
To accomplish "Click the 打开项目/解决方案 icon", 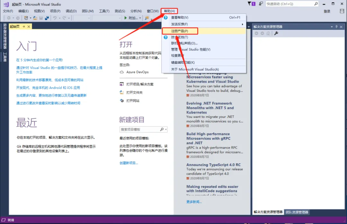I will 122,84.
